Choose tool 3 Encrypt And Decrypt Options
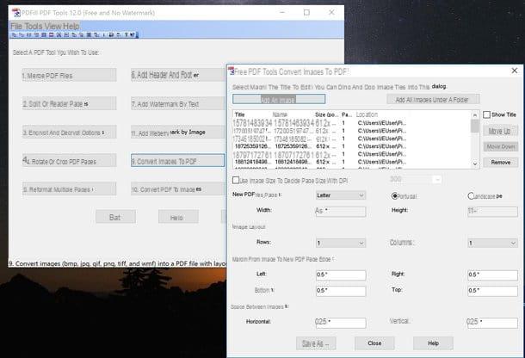Screen dimensions: 525x358 (70, 133)
